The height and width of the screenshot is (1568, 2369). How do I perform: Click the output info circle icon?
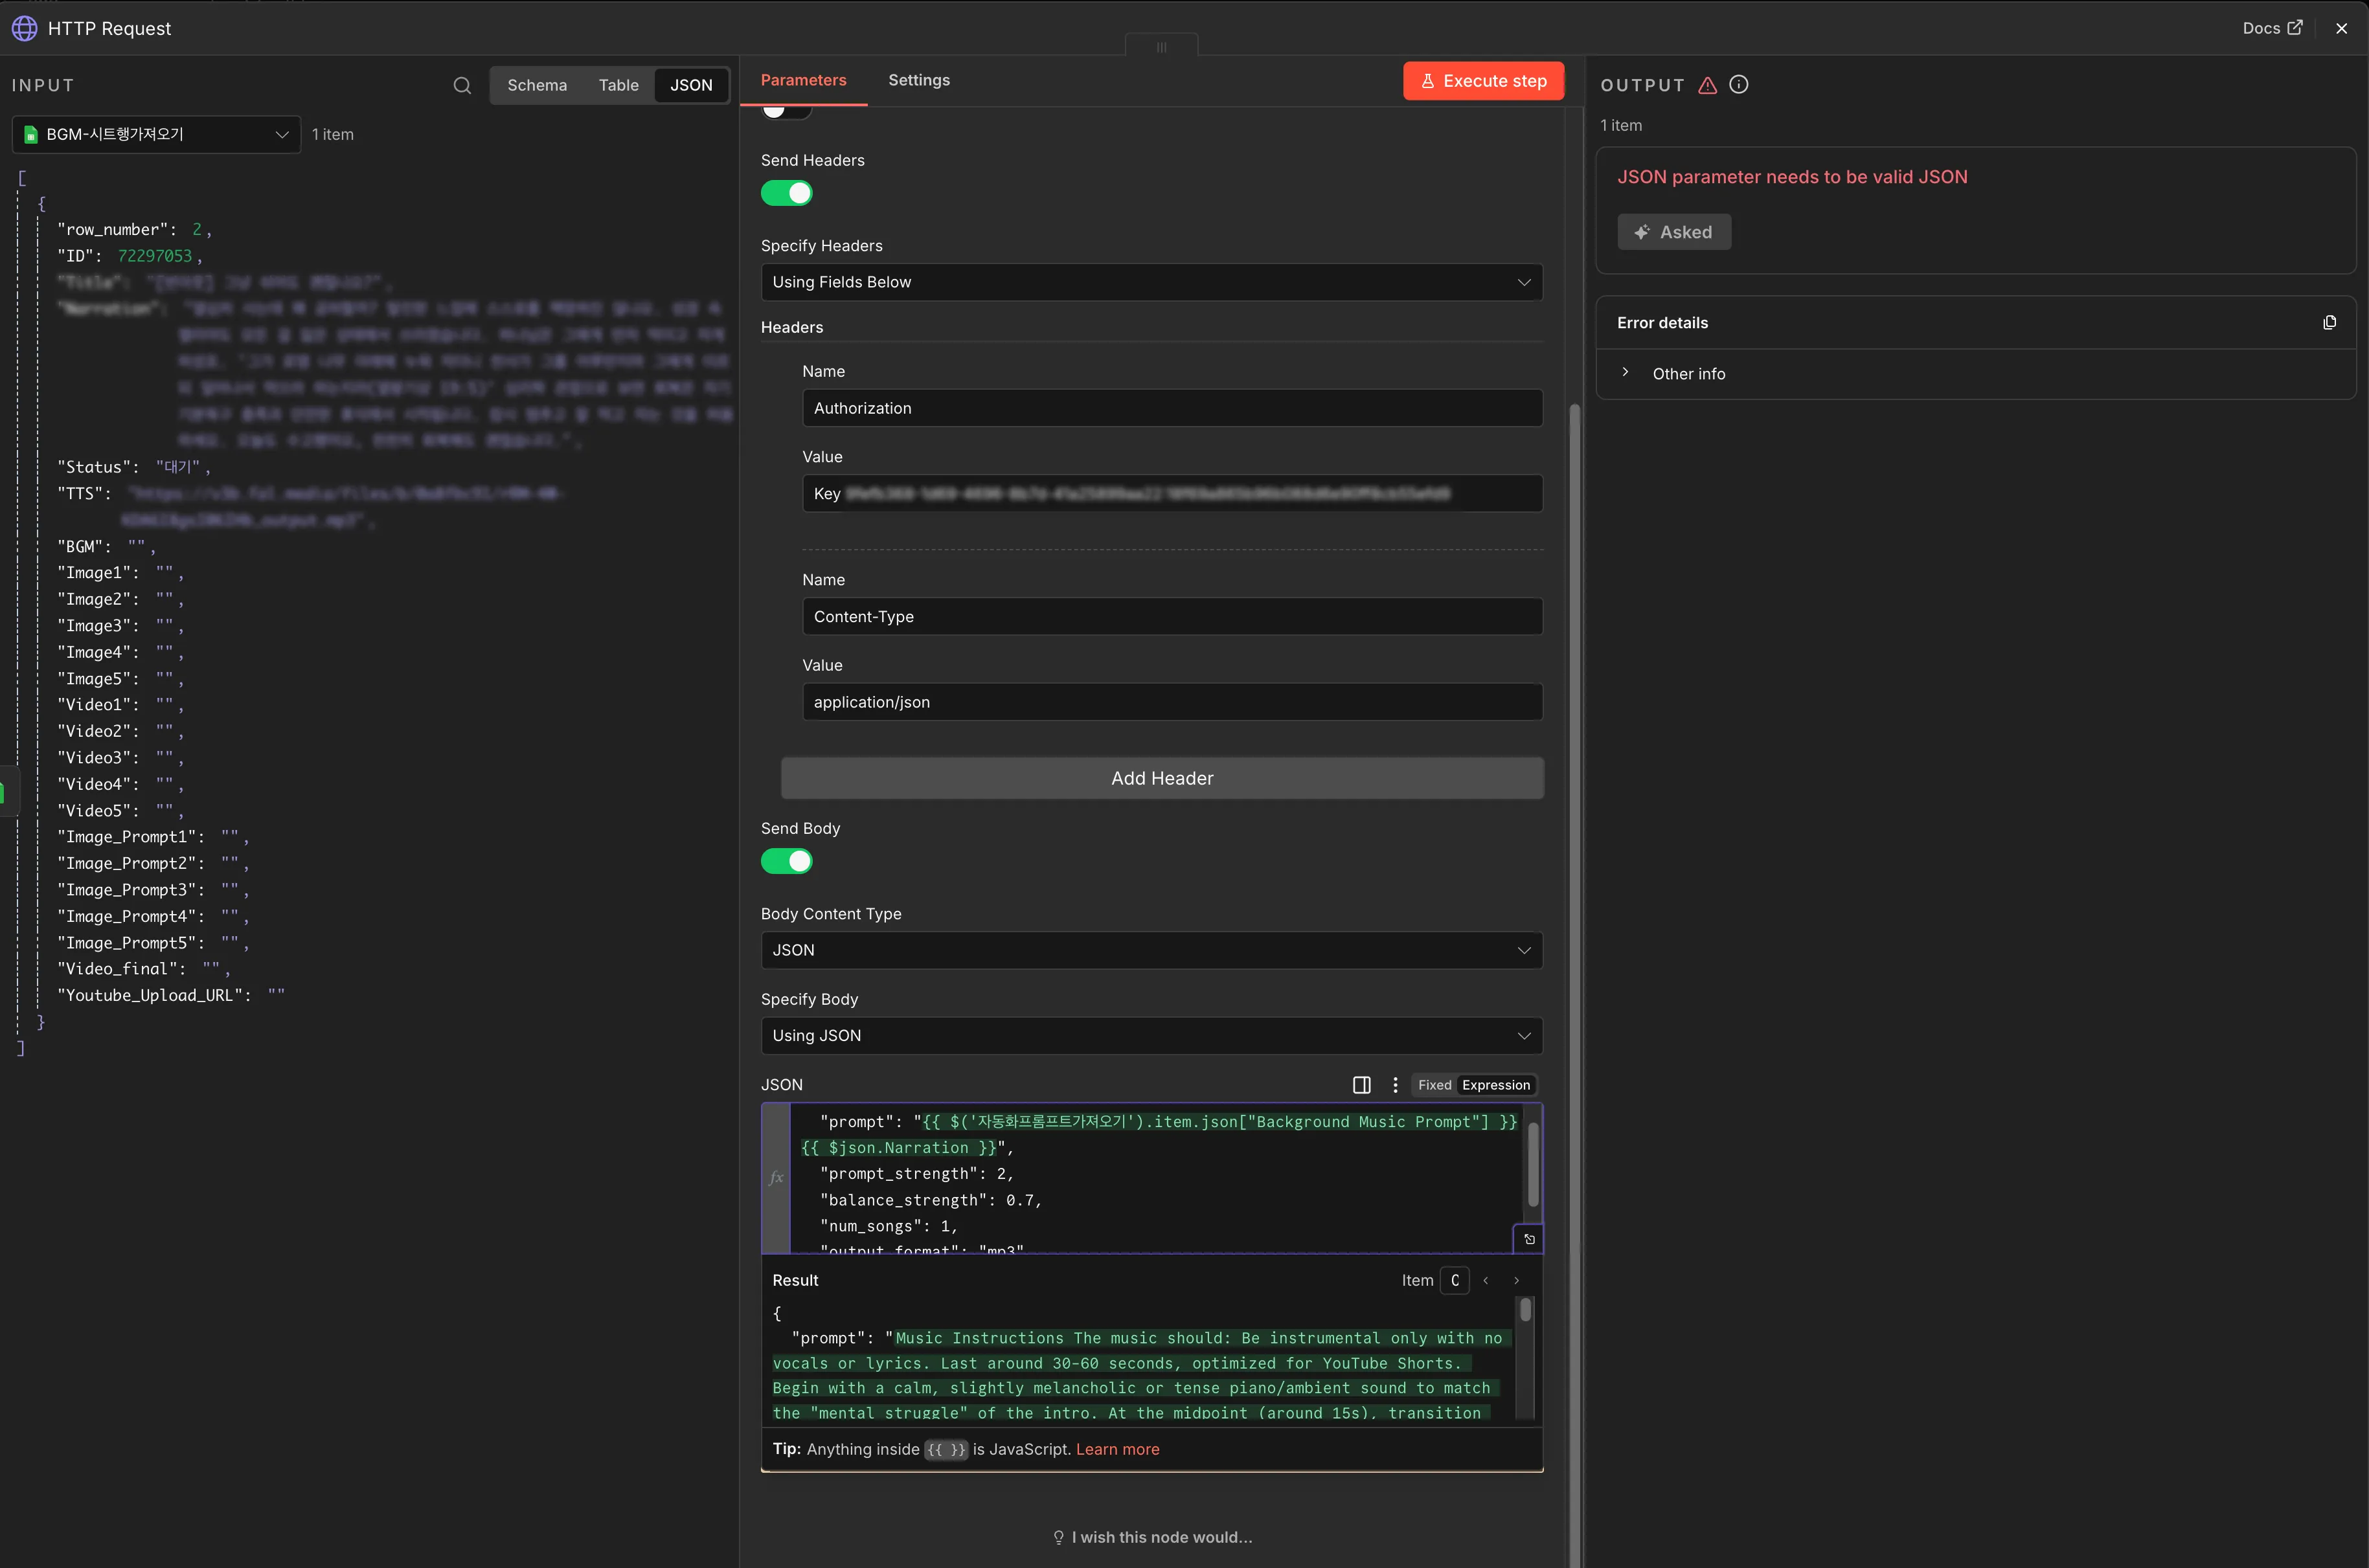click(1739, 85)
